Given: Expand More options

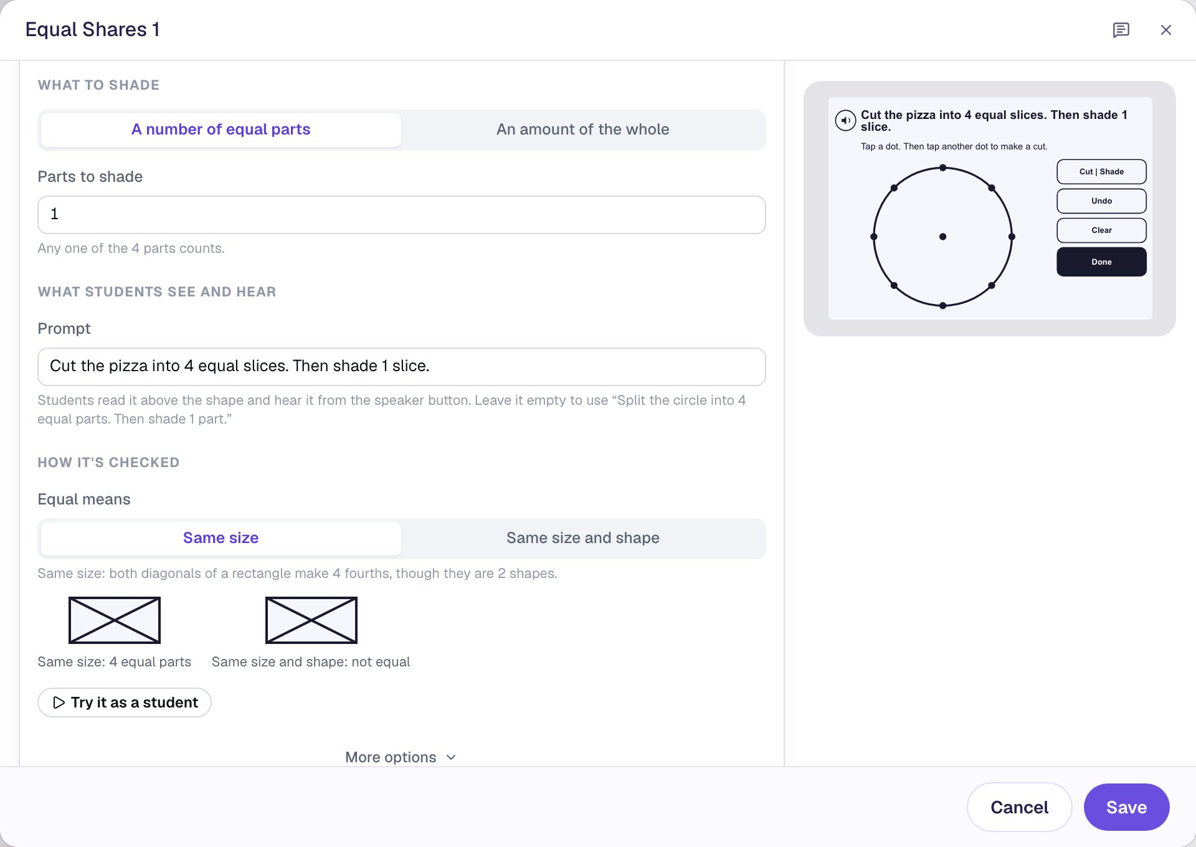Looking at the screenshot, I should point(401,757).
